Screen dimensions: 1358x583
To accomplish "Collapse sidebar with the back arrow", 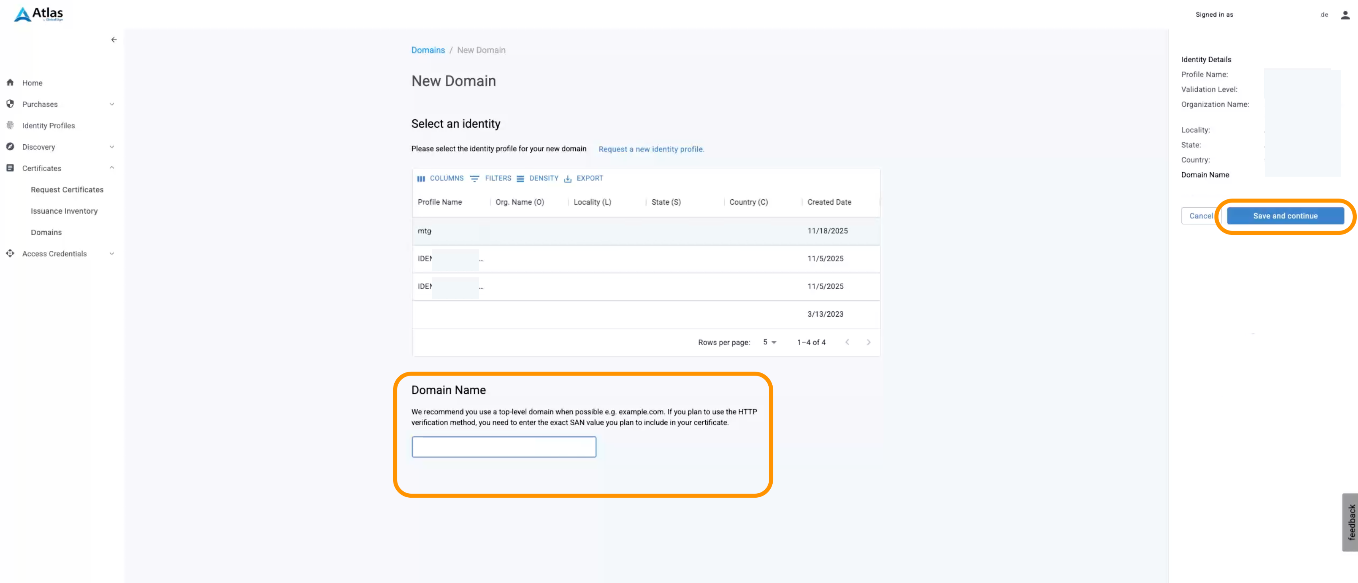I will coord(114,39).
